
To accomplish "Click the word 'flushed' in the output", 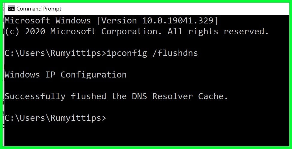I will (x=88, y=96).
